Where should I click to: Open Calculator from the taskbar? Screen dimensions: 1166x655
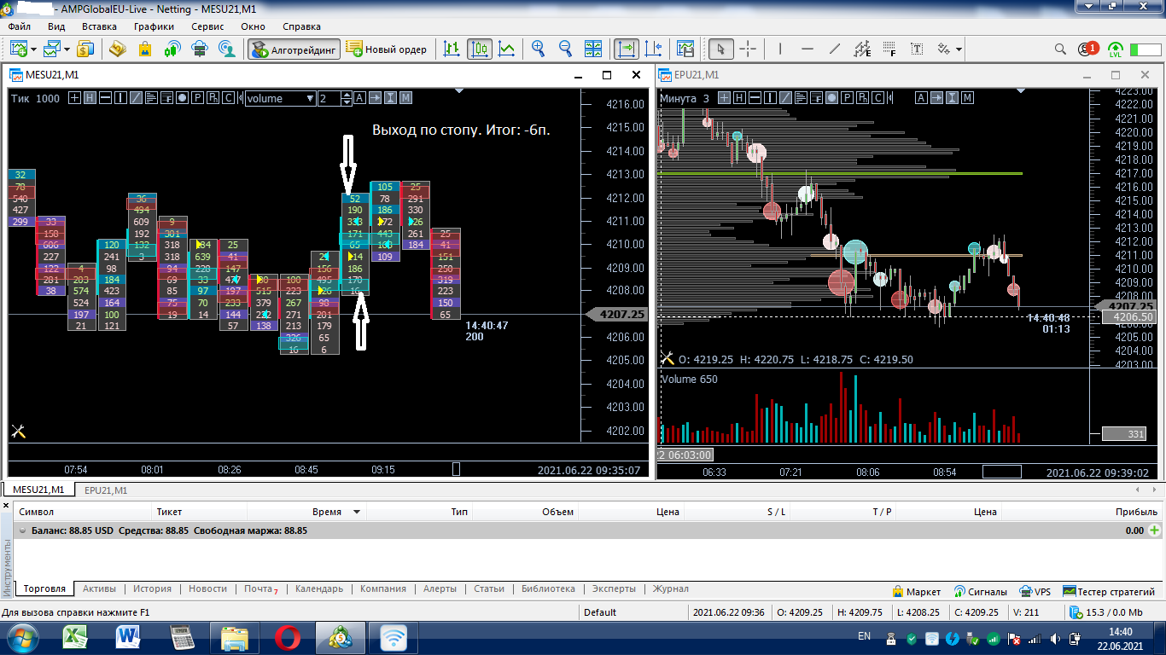point(182,637)
